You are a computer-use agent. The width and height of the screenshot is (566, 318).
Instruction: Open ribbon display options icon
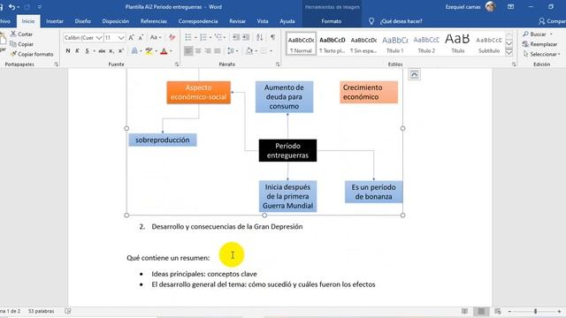510,7
